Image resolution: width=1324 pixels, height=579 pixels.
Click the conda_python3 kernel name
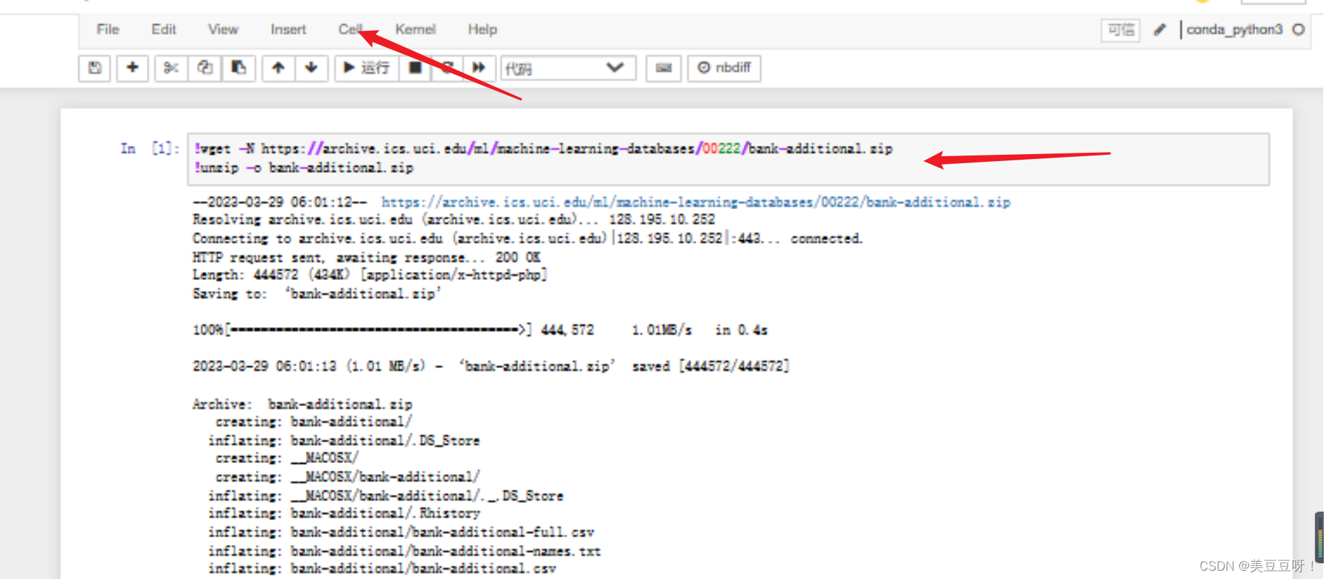(x=1234, y=29)
